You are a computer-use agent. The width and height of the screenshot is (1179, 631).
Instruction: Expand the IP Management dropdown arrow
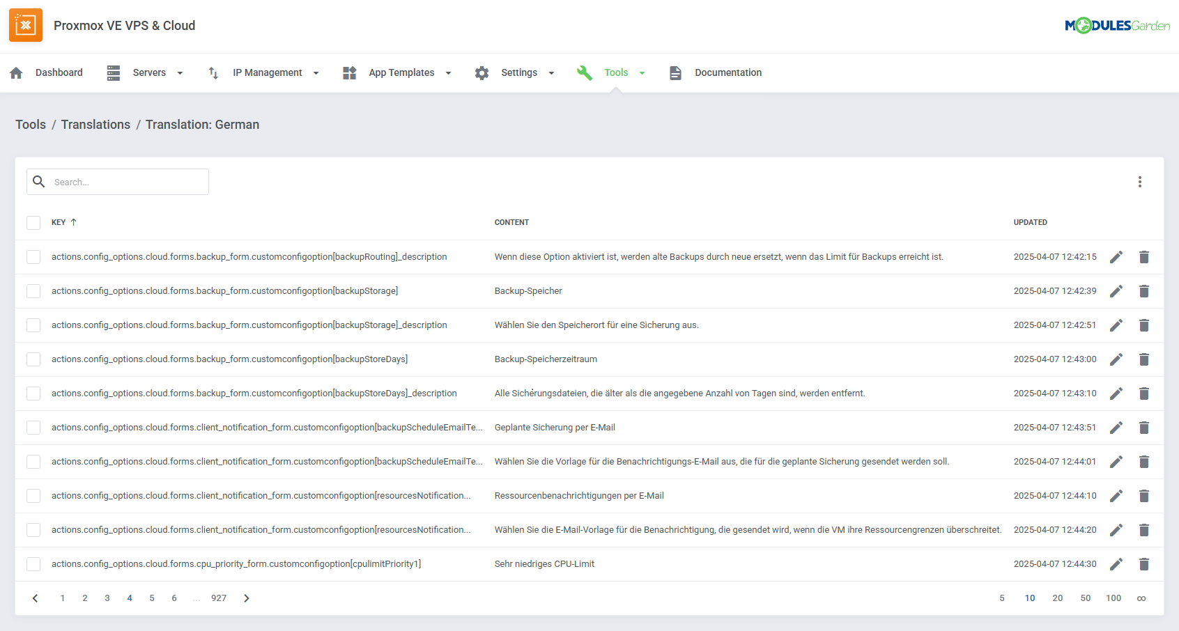[x=316, y=73]
